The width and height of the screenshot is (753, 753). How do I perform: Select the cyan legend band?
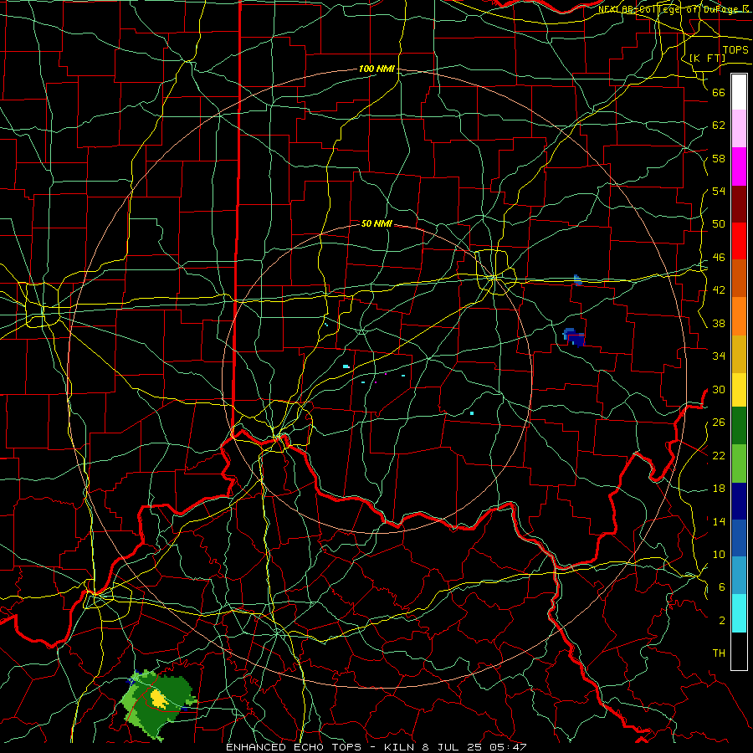[x=739, y=613]
